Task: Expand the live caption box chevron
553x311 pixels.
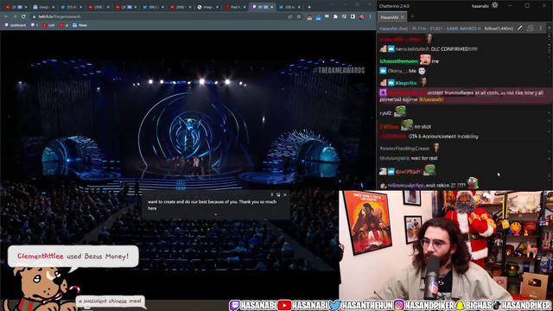Action: [215, 214]
